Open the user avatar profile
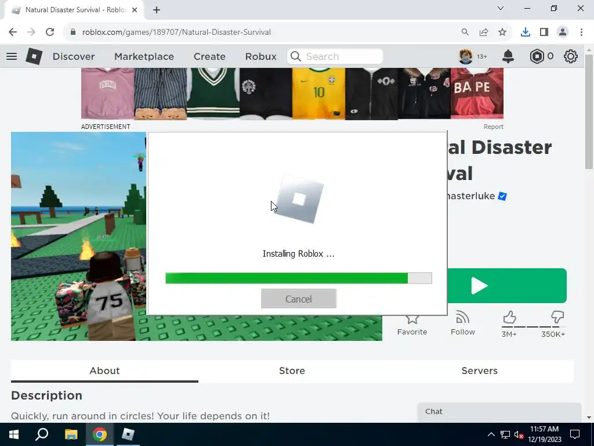Screen dimensions: 594x446 [x=466, y=56]
